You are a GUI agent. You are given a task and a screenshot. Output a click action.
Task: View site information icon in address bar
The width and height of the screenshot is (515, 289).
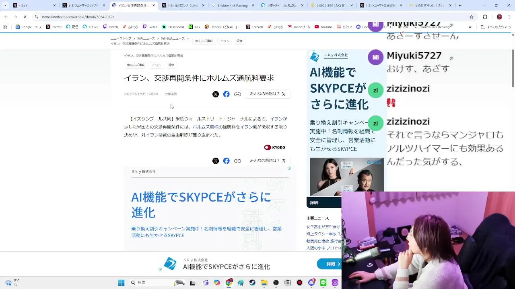click(x=37, y=17)
